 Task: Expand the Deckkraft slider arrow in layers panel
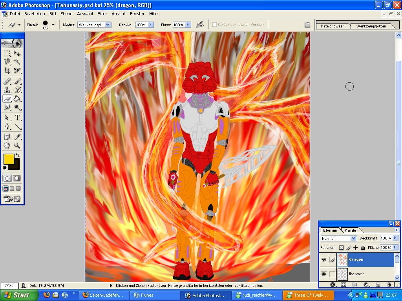tap(395, 238)
